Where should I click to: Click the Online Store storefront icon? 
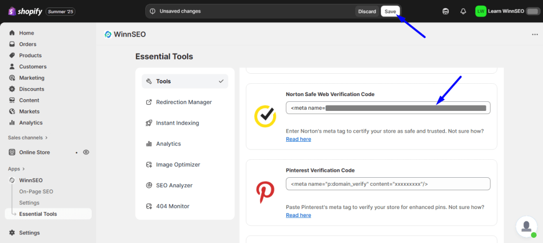(x=12, y=152)
